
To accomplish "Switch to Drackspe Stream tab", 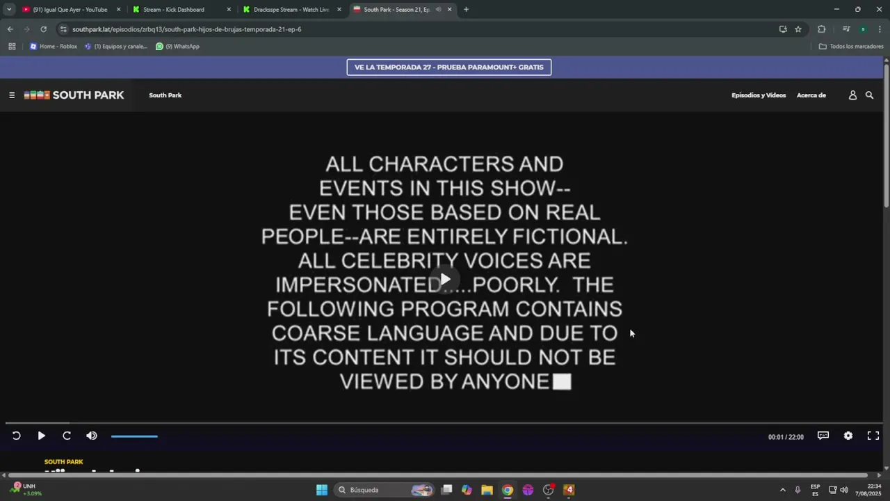I will click(291, 10).
